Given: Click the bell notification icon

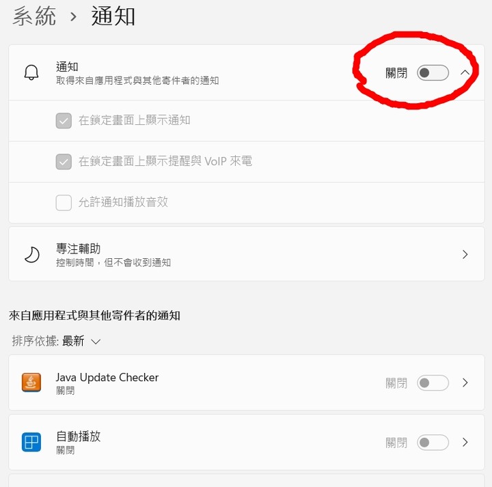Looking at the screenshot, I should pos(31,73).
